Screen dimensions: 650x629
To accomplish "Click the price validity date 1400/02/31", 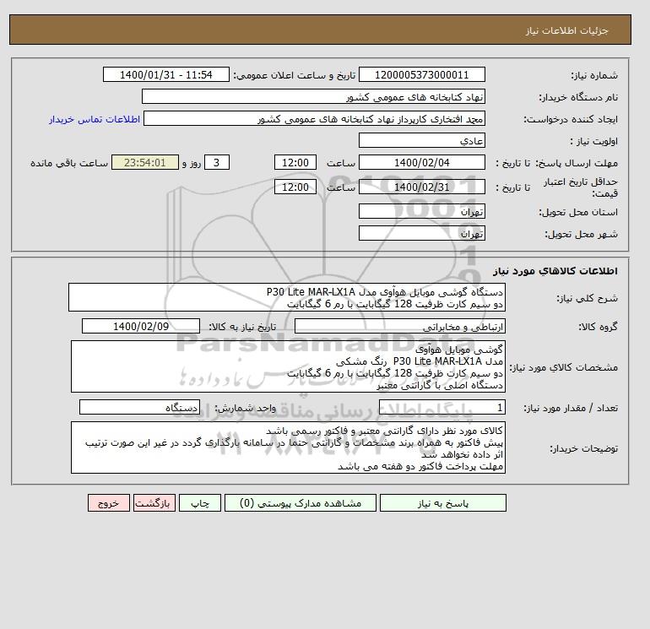I will click(x=421, y=187).
